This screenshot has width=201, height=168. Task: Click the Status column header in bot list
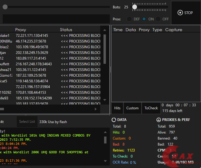click(x=66, y=30)
